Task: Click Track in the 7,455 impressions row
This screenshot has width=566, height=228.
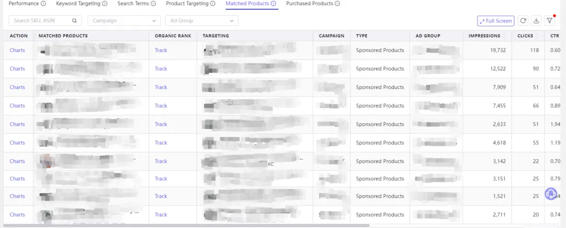Action: (x=161, y=106)
